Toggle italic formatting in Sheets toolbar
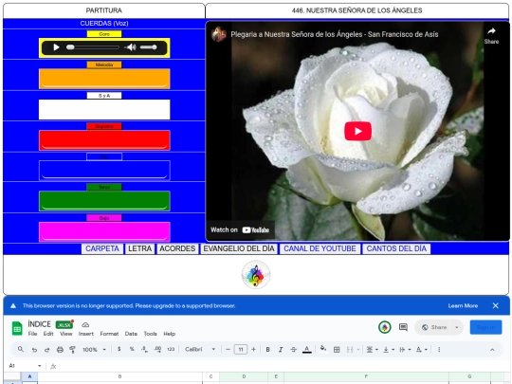The image size is (512, 384). pos(281,349)
